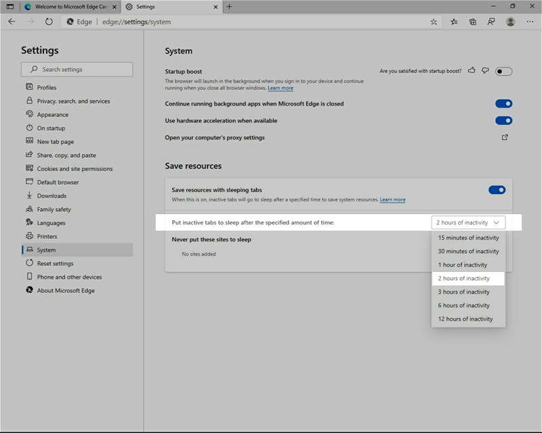Select 30 minutes of inactivity

(468, 251)
